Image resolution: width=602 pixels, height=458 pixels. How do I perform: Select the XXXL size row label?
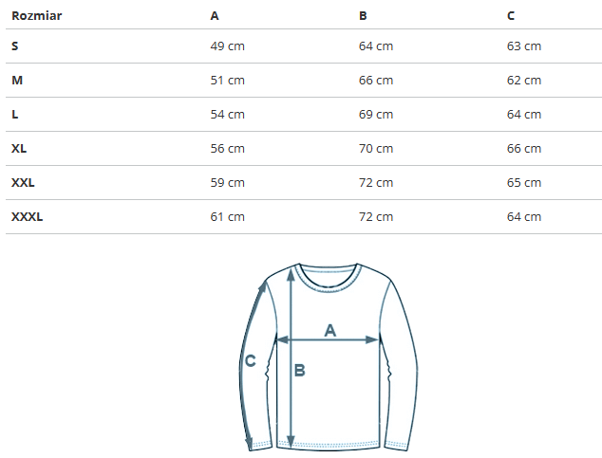click(28, 217)
